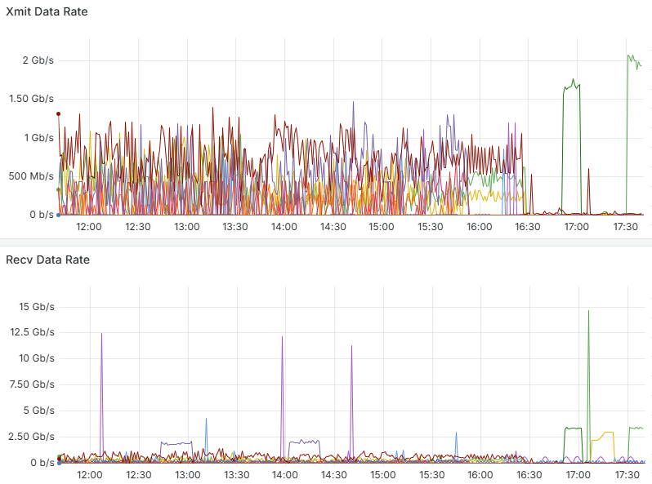Click the 5 Gb/s label in the Recv chart
Image resolution: width=652 pixels, height=484 pixels.
tap(39, 411)
